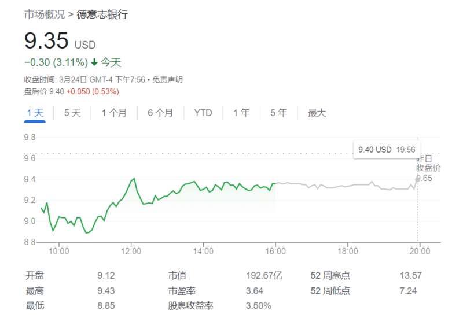Viewport: 463px width, 318px height.
Task: Click the 9.40 USD 19:56 tooltip
Action: coord(387,150)
